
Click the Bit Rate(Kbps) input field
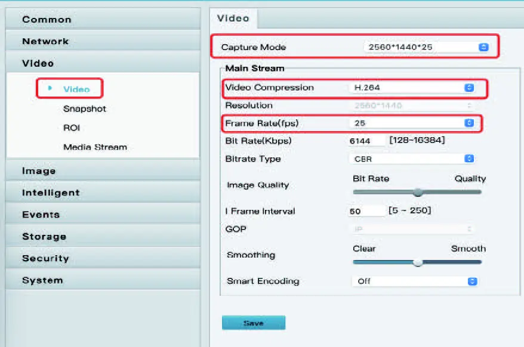[366, 141]
